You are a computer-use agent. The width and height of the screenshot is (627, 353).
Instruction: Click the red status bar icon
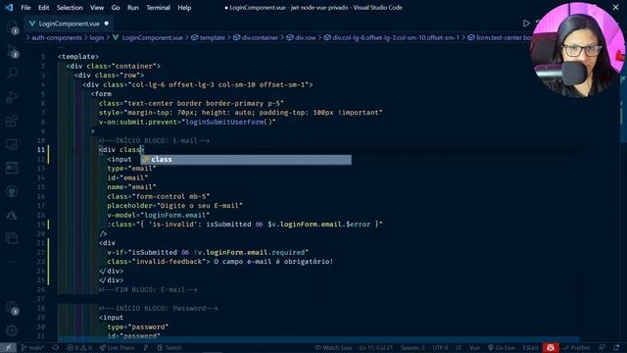click(551, 348)
